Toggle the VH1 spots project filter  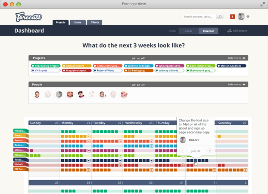point(46,70)
